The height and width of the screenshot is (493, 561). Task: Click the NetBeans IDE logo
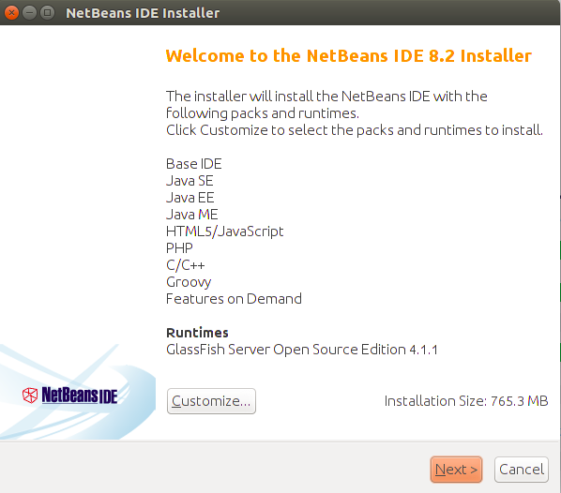69,395
